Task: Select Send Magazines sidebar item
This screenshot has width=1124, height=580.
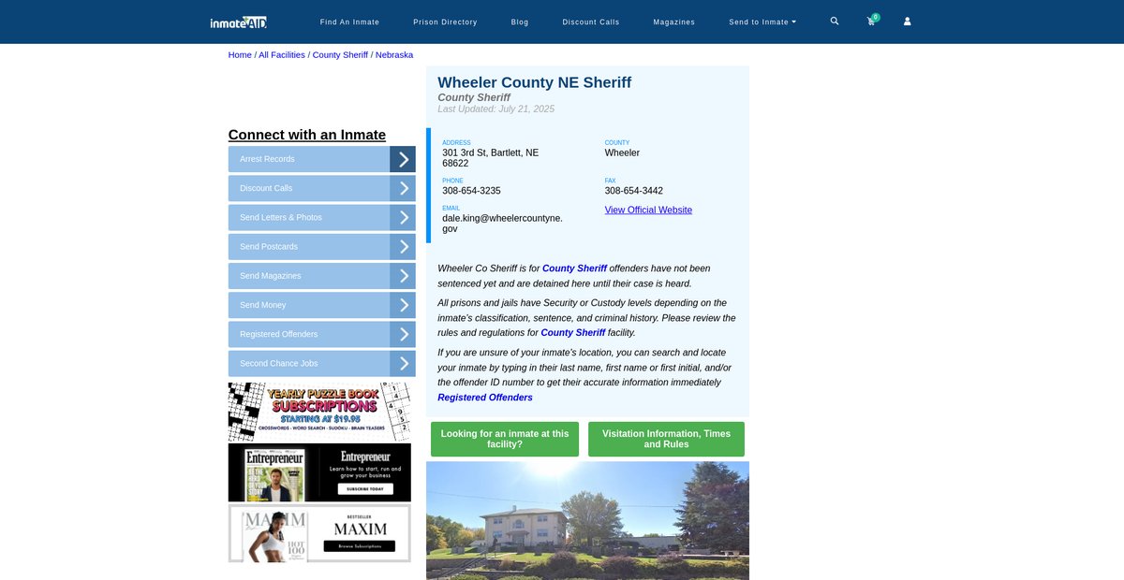Action: point(309,276)
